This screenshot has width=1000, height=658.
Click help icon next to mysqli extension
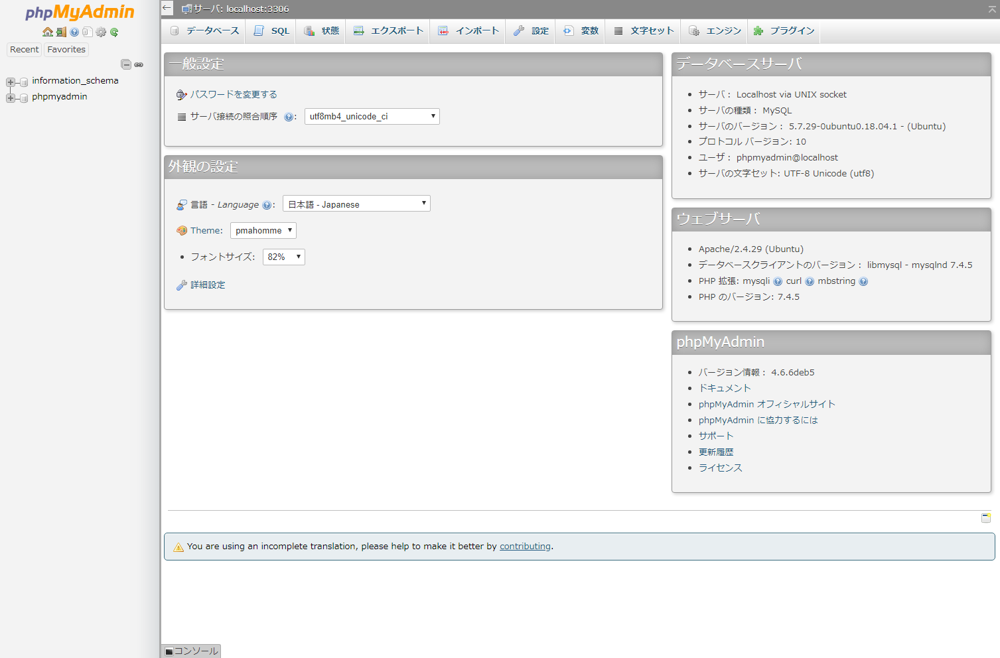click(x=778, y=281)
